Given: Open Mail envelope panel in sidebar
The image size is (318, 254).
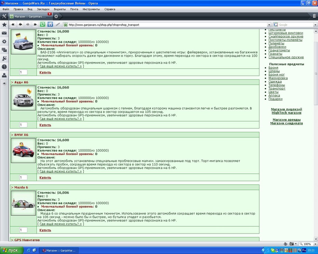Looking at the screenshot, I should tap(4, 33).
